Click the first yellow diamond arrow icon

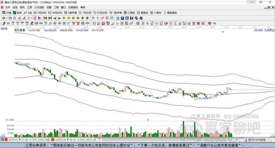click(64, 18)
